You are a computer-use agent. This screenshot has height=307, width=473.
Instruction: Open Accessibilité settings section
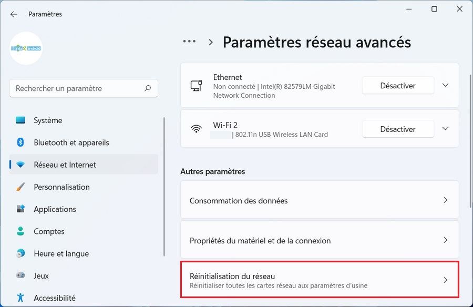tap(54, 298)
